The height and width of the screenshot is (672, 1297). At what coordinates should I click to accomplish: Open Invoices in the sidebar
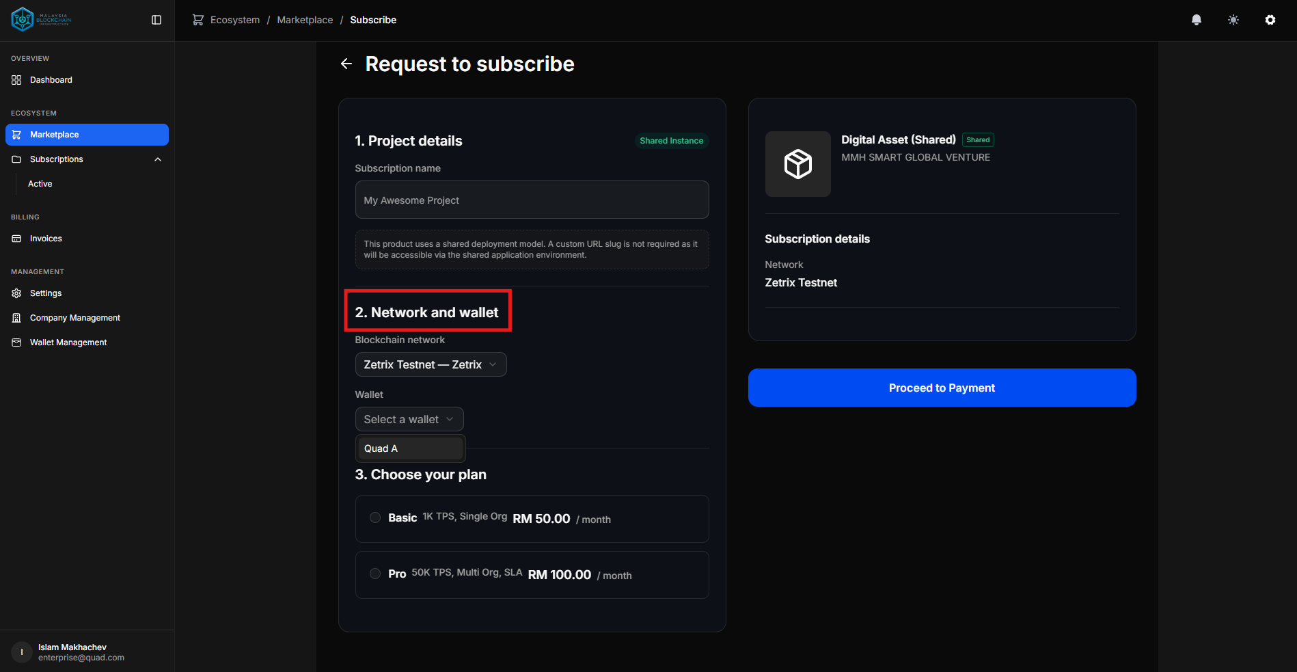point(46,239)
